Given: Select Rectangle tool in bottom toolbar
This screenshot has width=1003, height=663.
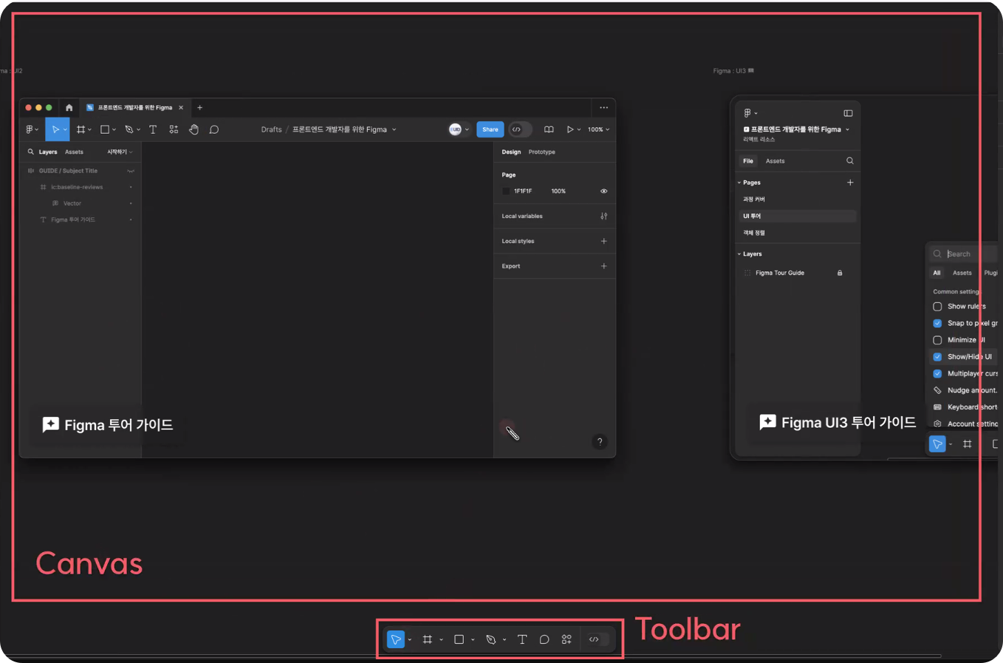Looking at the screenshot, I should point(459,639).
